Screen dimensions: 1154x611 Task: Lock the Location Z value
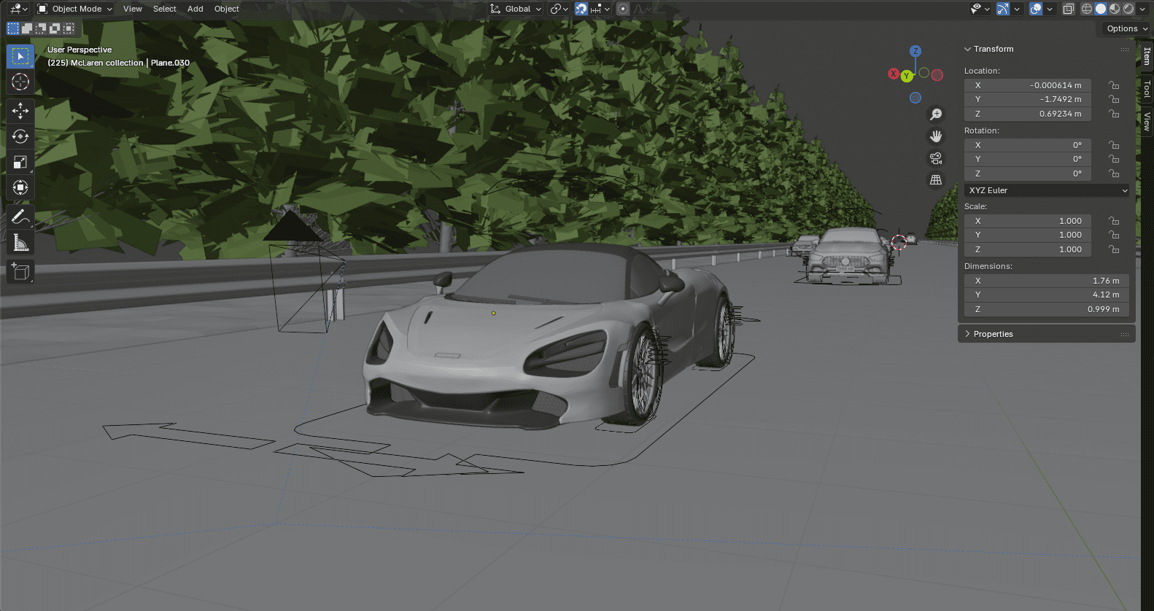click(x=1114, y=114)
